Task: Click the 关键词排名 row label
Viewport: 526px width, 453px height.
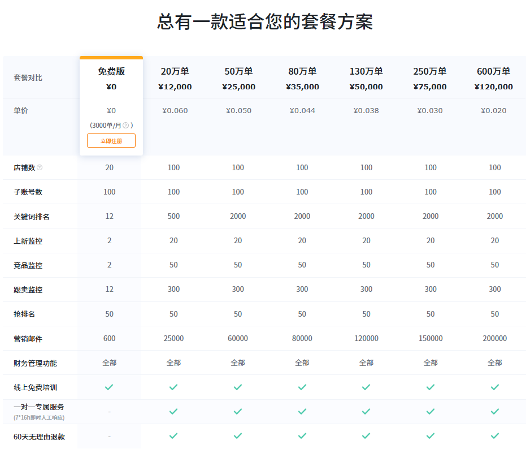Action: click(32, 217)
